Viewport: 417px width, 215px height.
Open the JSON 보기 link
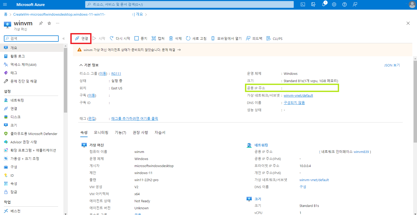pos(392,65)
